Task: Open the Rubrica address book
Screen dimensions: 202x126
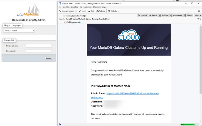Action: point(101,11)
